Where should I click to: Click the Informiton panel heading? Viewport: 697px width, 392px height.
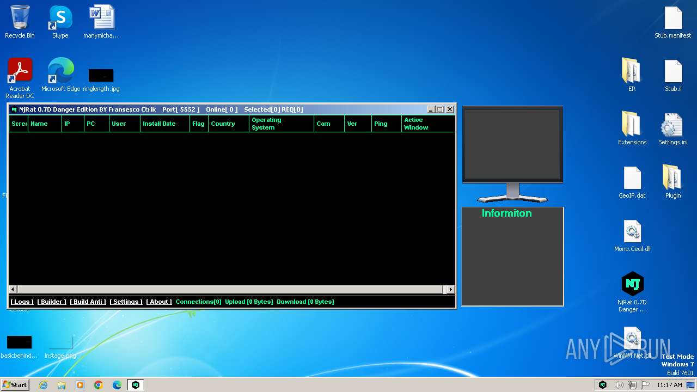[506, 213]
